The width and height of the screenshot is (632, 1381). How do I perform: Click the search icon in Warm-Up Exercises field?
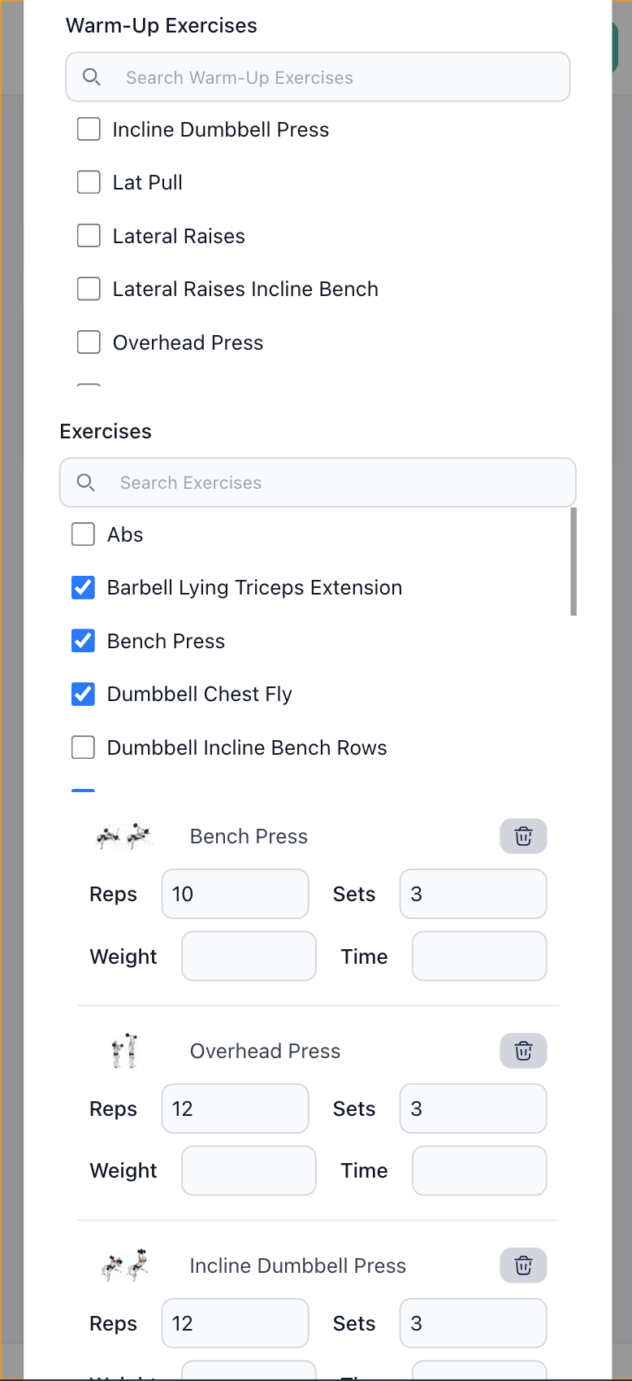click(x=91, y=76)
